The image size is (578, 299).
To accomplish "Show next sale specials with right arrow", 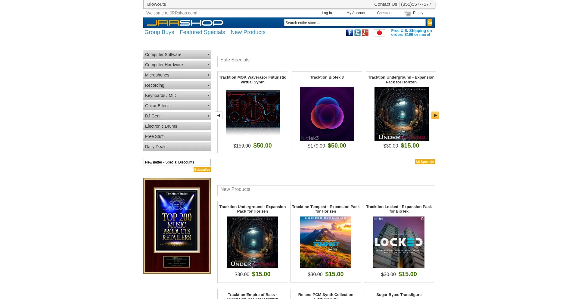I will [x=435, y=115].
